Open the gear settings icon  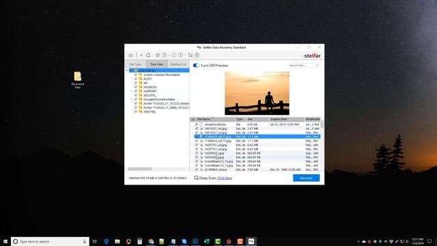pos(158,55)
